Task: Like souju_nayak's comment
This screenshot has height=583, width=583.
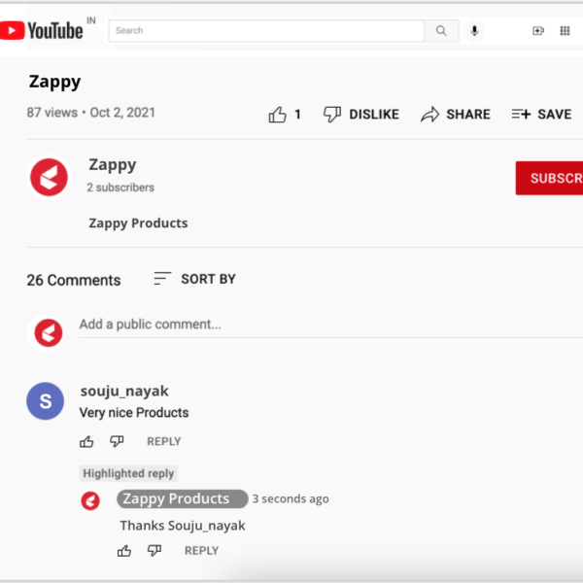Action: 86,442
